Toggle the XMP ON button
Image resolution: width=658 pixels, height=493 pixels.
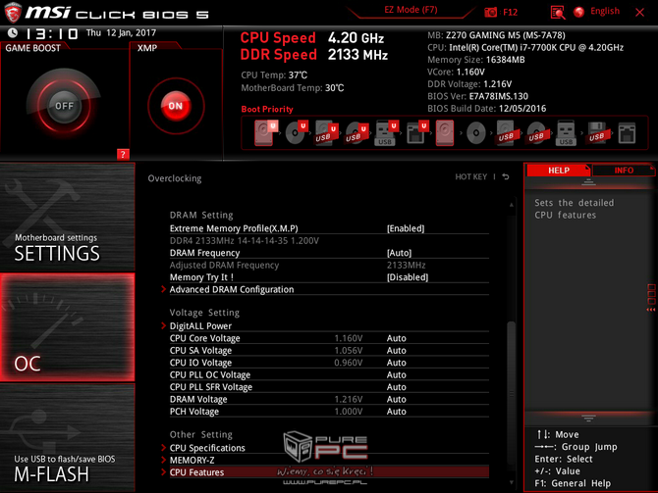tap(176, 106)
